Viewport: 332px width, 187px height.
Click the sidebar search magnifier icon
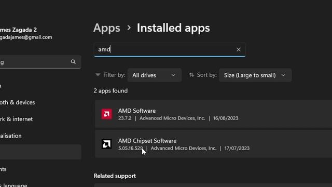[x=73, y=62]
